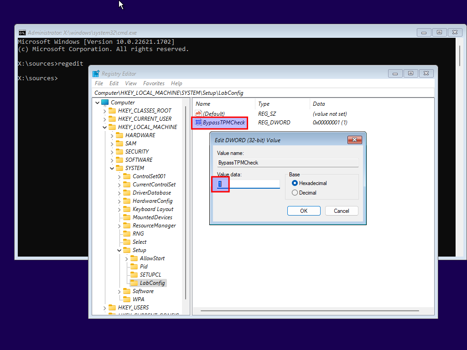
Task: Click the Pid folder icon
Action: click(134, 266)
